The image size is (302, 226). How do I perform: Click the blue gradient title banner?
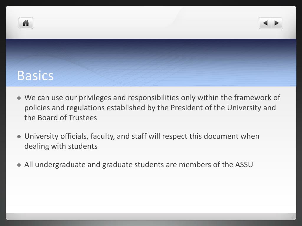151,63
